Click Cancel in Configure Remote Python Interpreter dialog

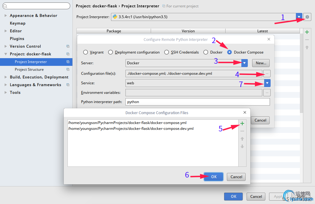tap(260, 120)
